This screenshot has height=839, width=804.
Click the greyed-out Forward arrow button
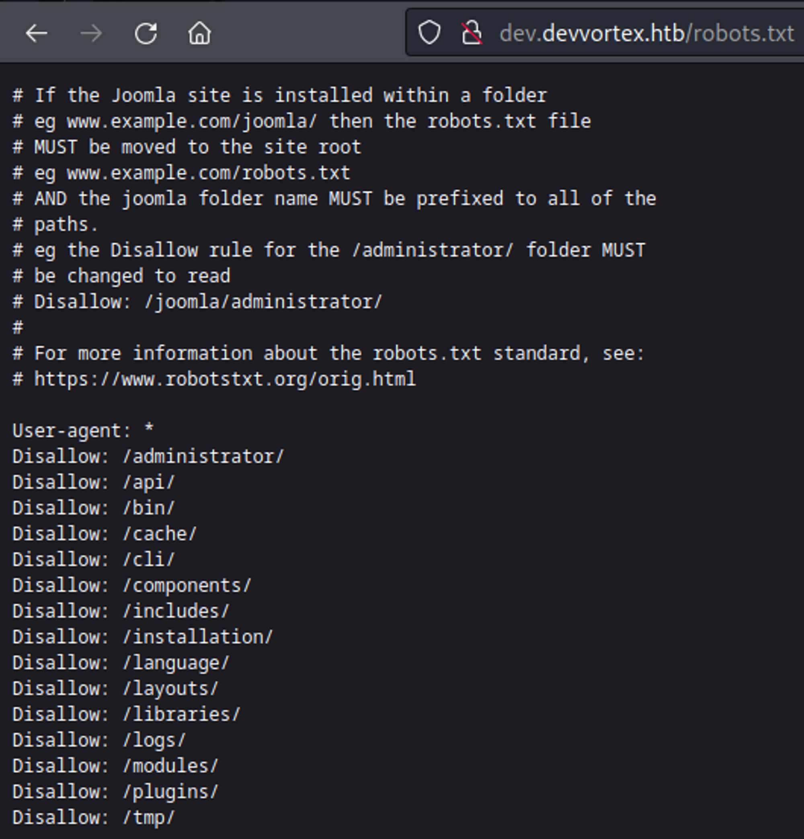coord(91,33)
